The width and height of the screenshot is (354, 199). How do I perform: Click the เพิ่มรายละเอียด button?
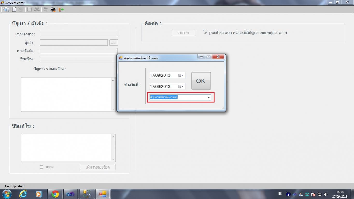(x=97, y=167)
